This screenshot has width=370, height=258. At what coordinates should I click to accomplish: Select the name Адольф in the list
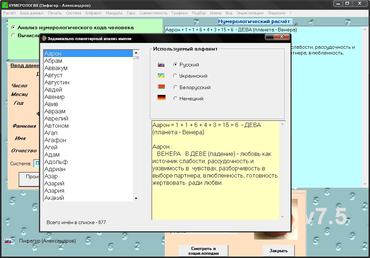point(88,162)
